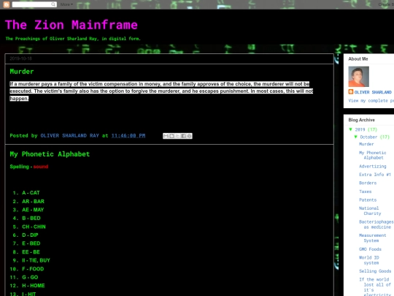Open Patents archive entry
Viewport: 394px width, 296px height.
(368, 200)
